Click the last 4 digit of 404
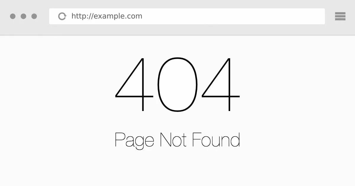 pyautogui.click(x=220, y=84)
